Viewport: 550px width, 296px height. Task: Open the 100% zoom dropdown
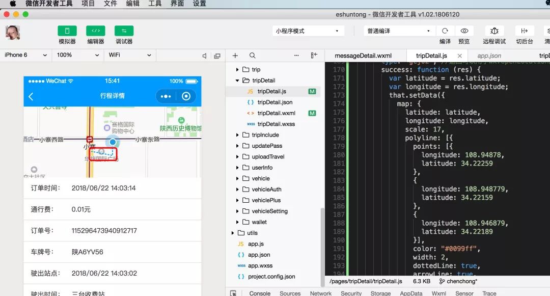[77, 55]
